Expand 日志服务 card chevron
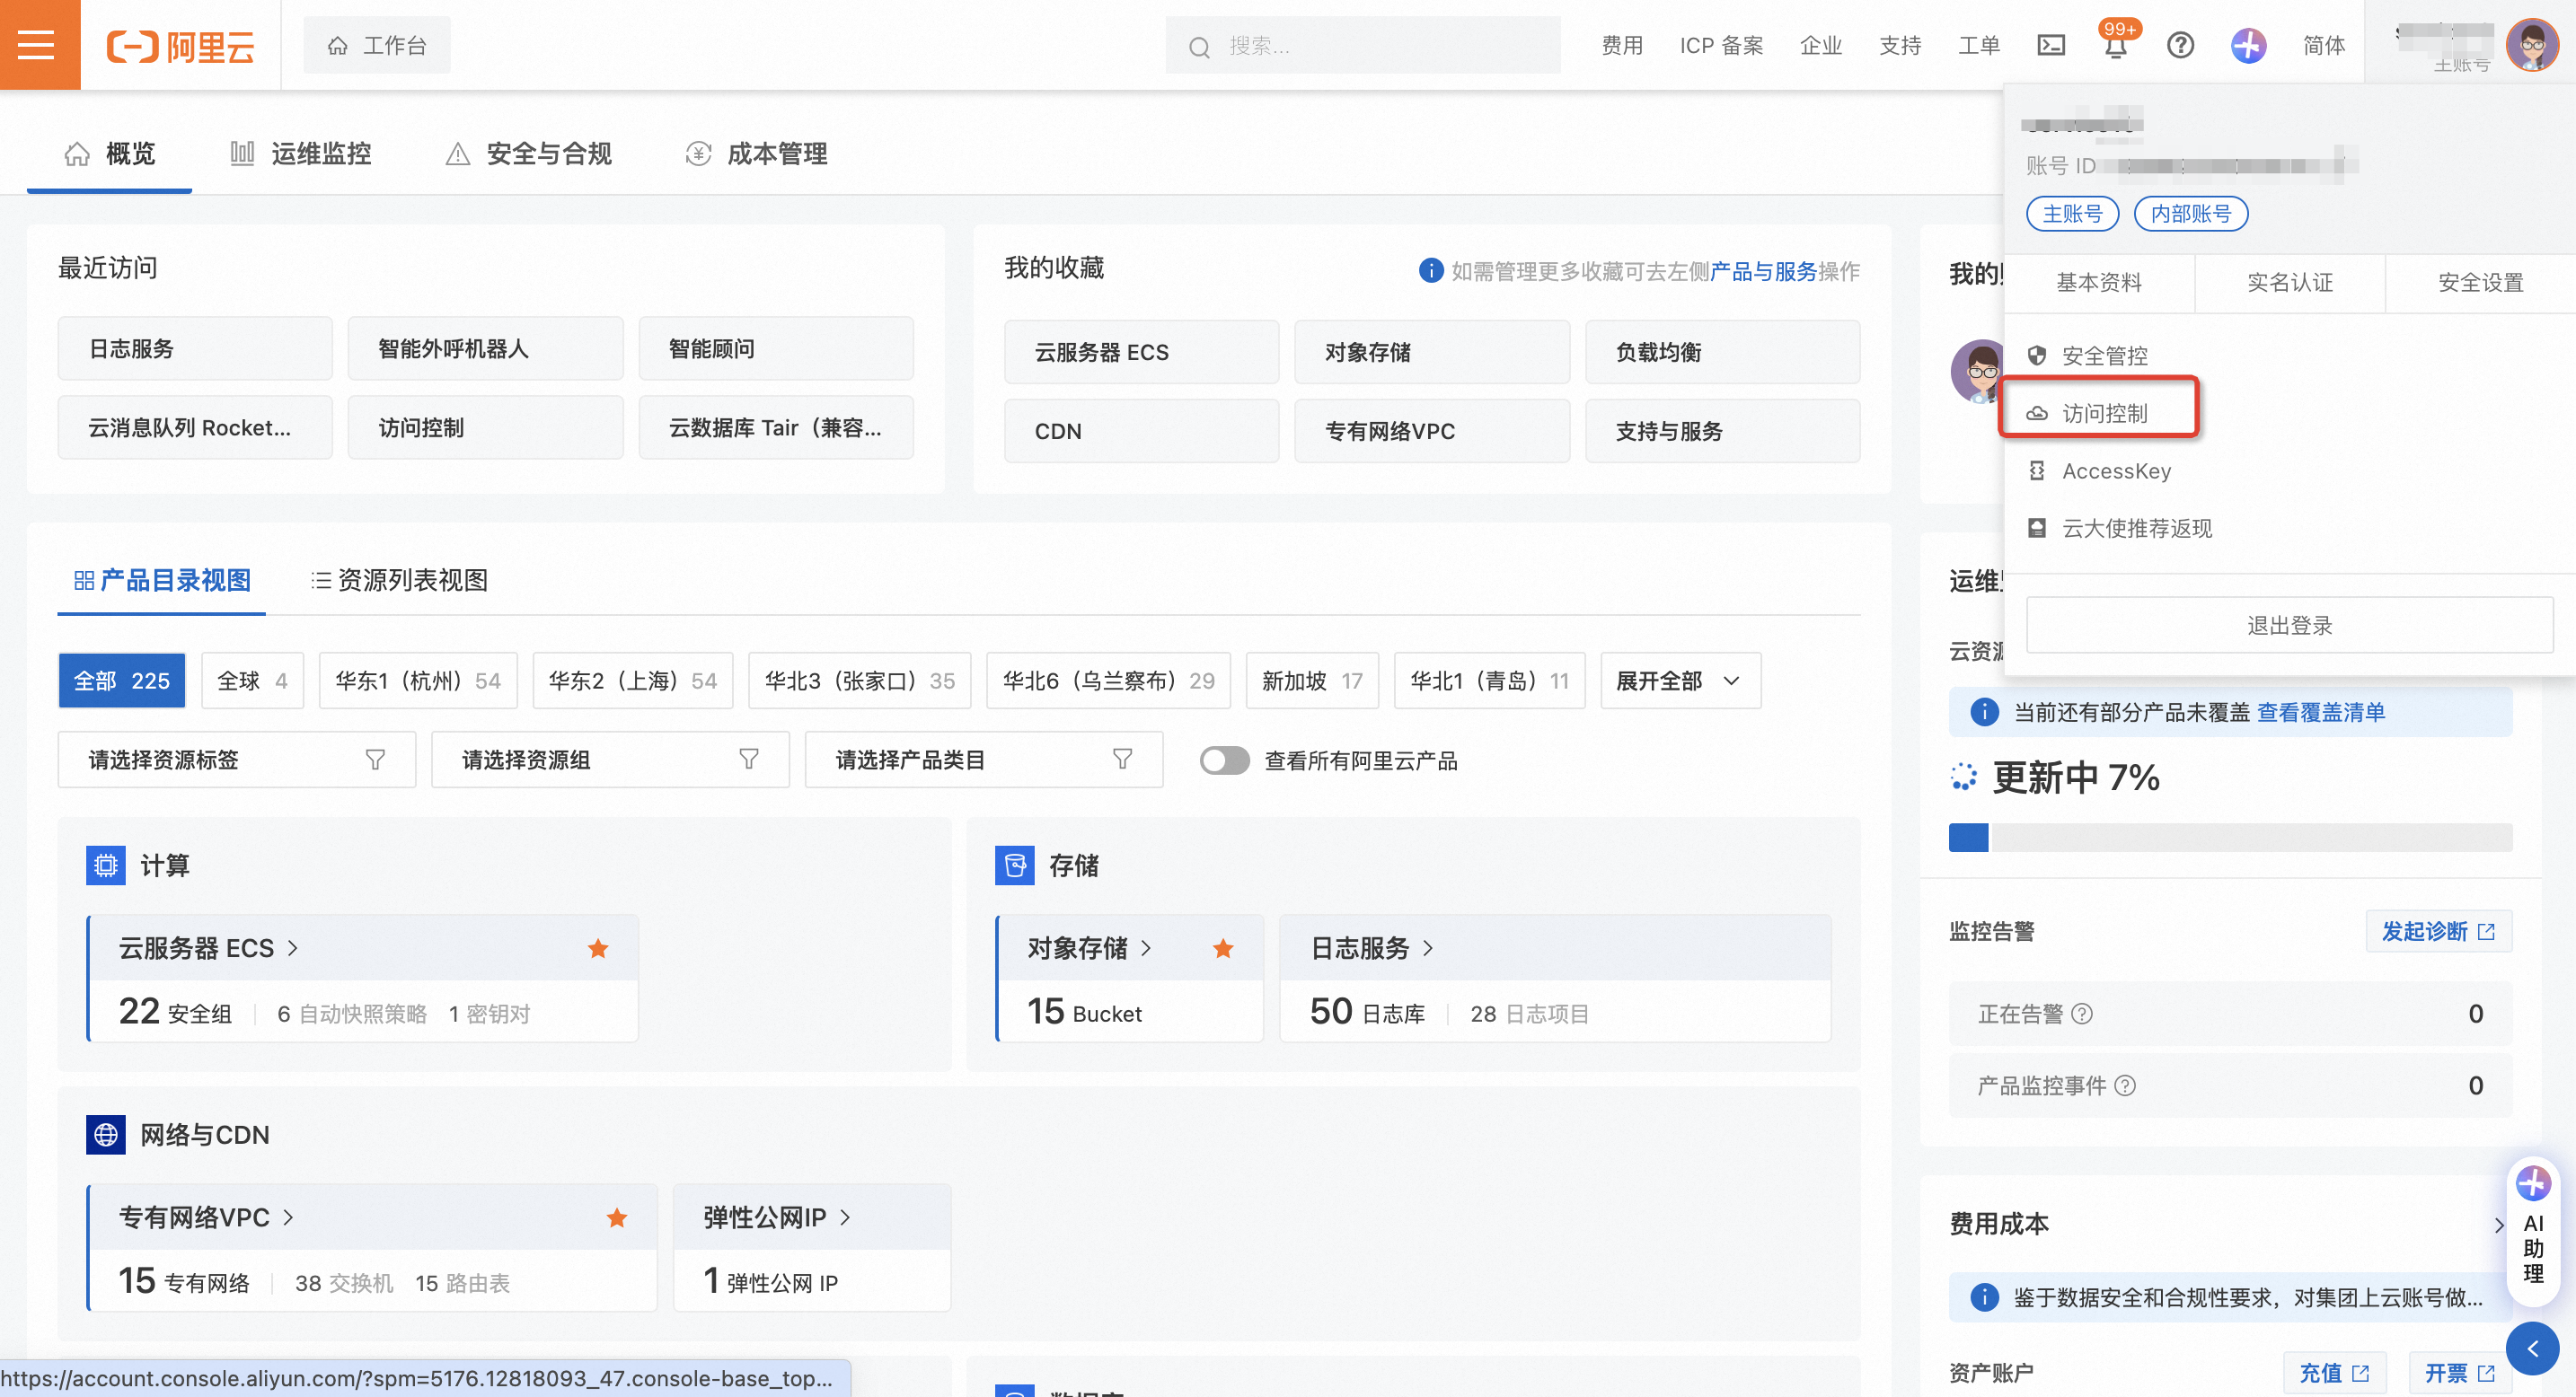2576x1397 pixels. coord(1428,948)
